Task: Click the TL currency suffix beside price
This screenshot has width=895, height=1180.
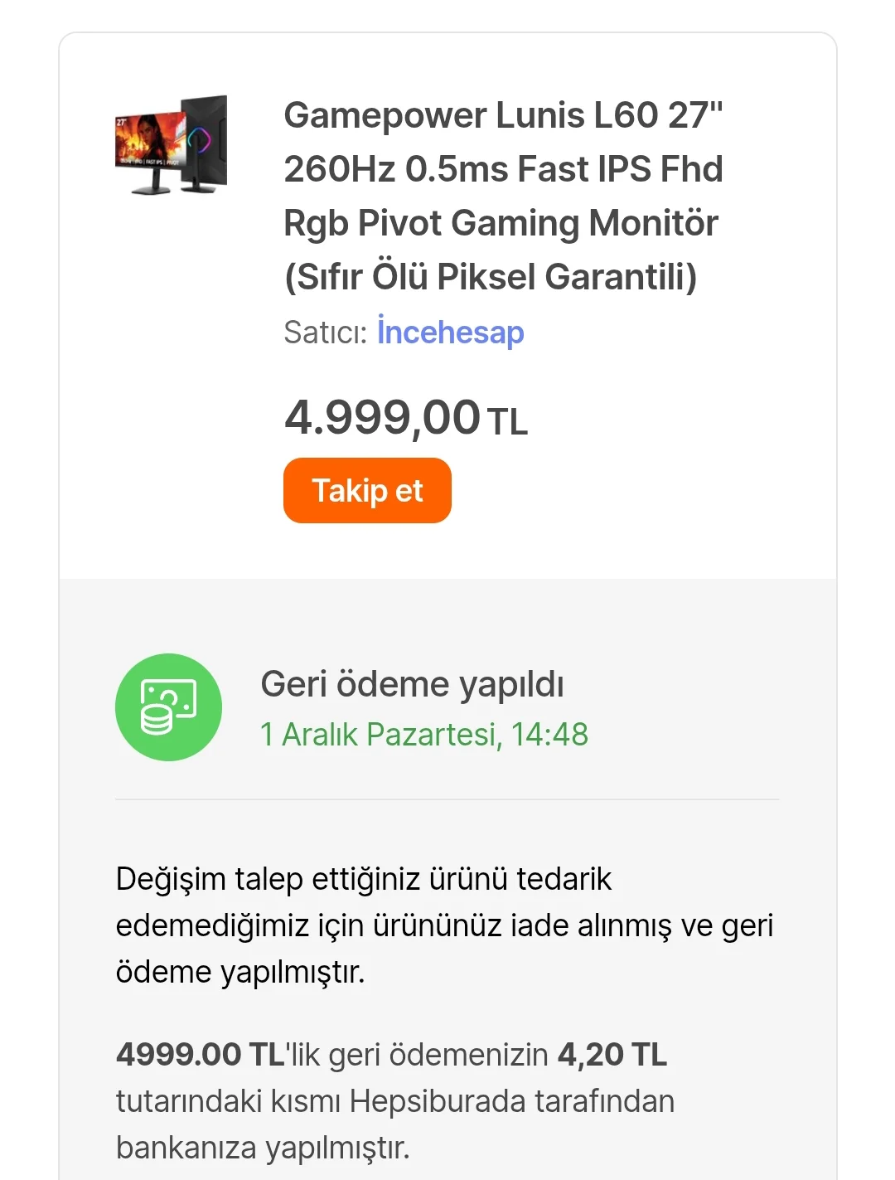Action: click(507, 422)
